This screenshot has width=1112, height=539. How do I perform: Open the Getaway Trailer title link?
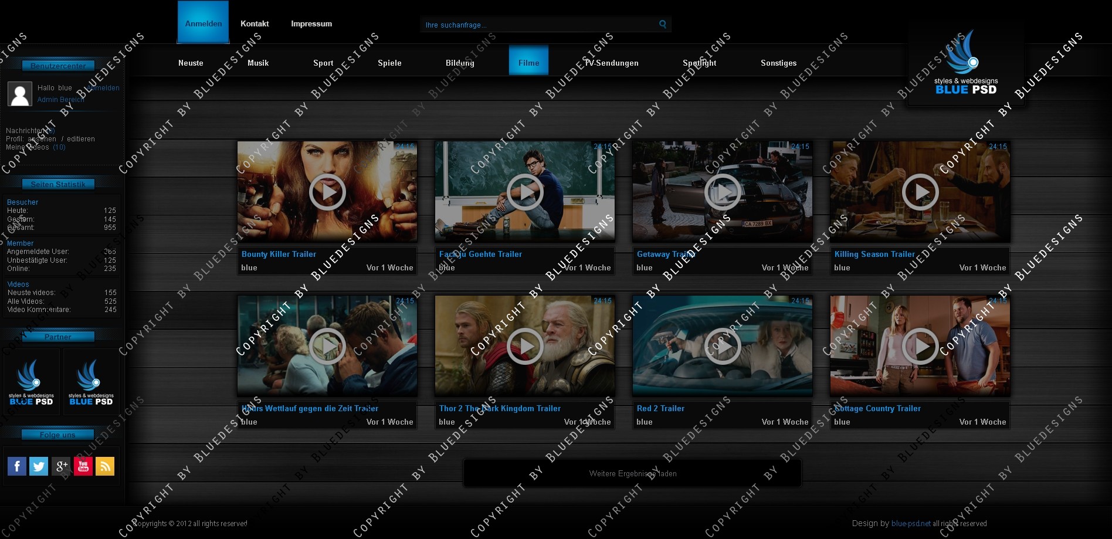tap(666, 254)
